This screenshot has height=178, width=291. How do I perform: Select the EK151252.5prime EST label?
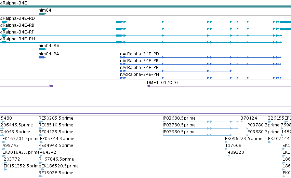pyautogui.click(x=22, y=166)
